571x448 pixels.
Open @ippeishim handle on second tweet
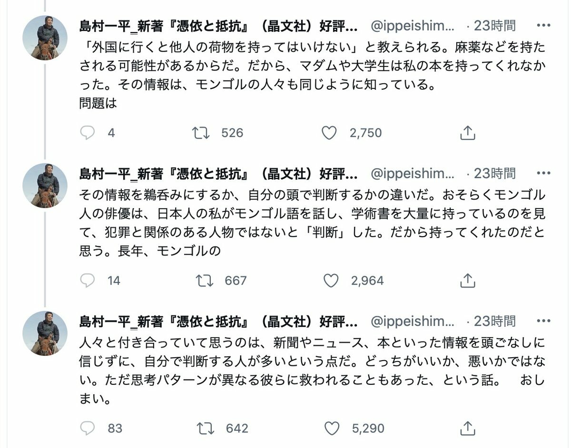[x=412, y=173]
